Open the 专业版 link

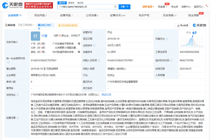(175, 7)
